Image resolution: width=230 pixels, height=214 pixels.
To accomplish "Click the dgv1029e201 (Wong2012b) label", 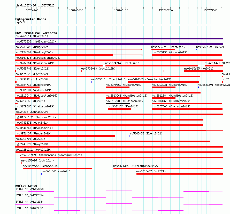I will tap(41, 166).
